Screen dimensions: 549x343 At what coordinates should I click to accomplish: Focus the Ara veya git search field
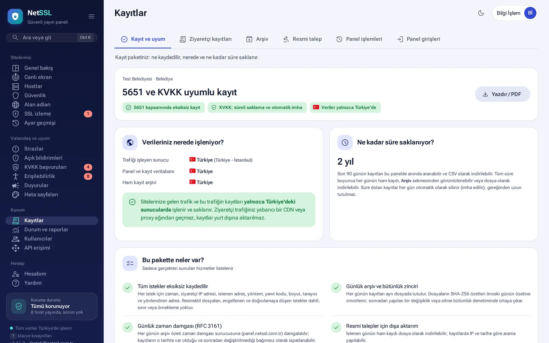[x=52, y=37]
